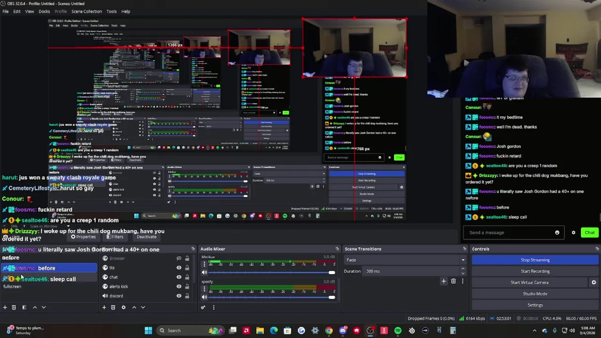Toggle the lock on the tts source
Viewport: 601px width, 338px height.
pyautogui.click(x=187, y=268)
